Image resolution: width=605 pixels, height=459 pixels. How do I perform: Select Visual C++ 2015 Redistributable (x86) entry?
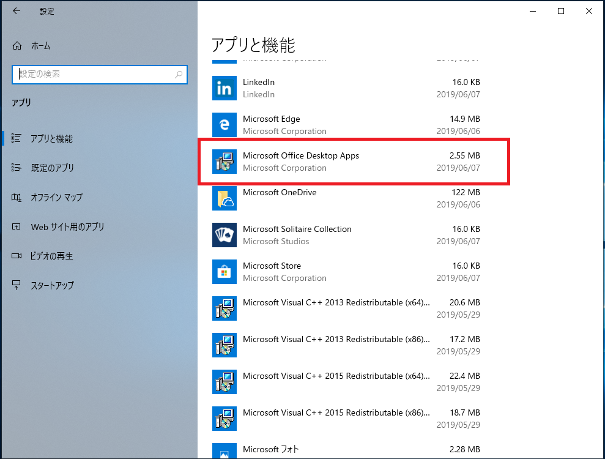(346, 418)
